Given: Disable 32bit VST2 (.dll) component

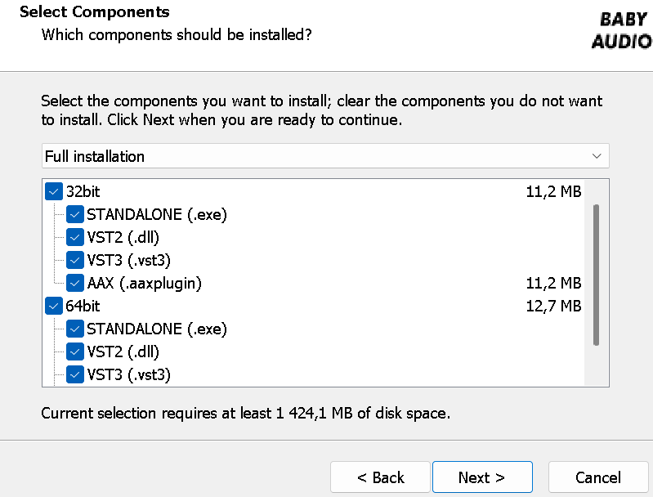Looking at the screenshot, I should point(74,238).
